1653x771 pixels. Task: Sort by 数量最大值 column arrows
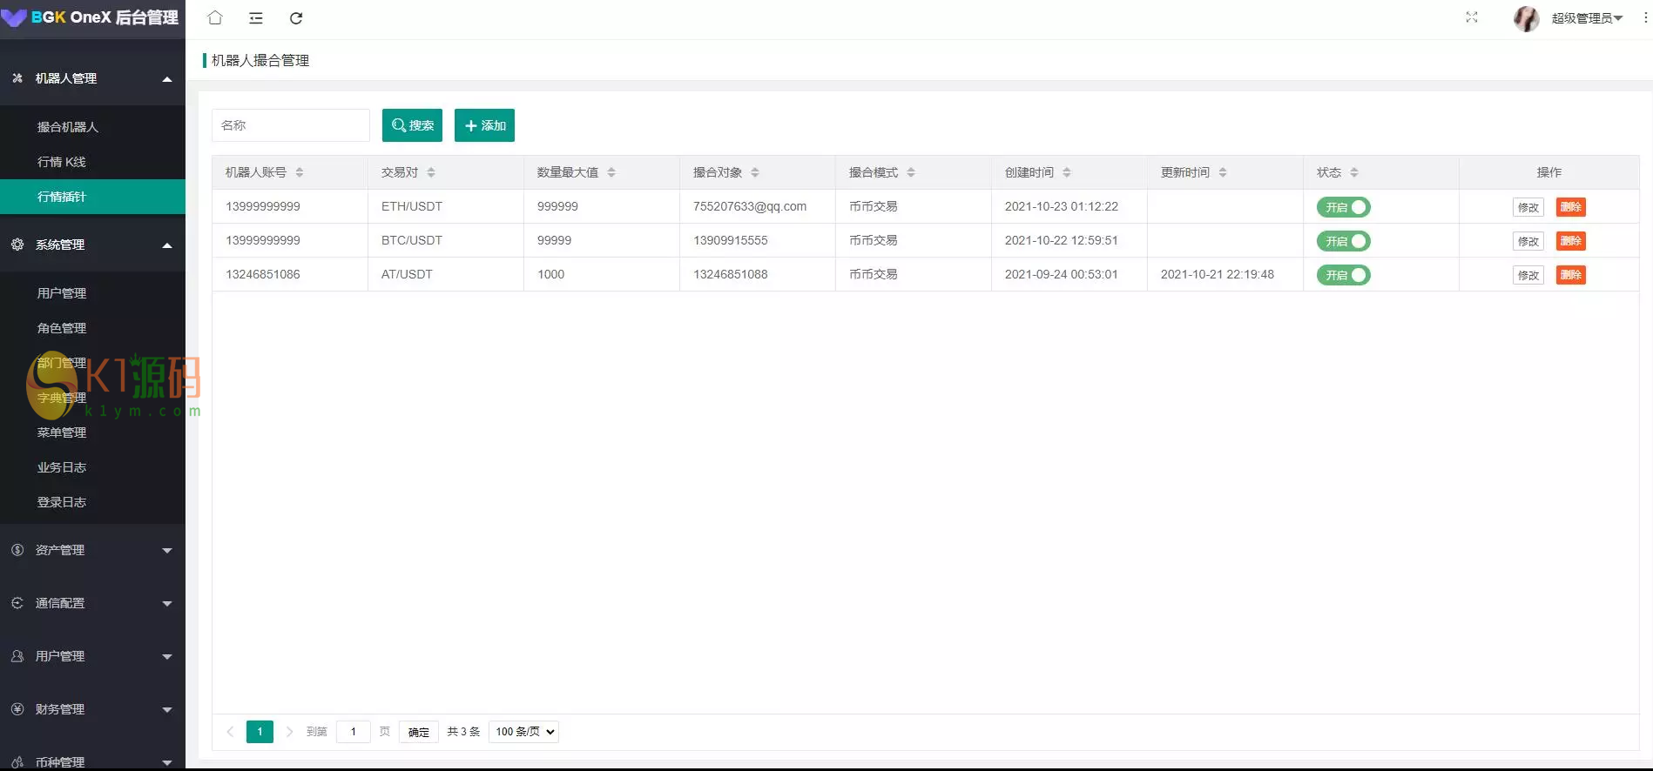click(611, 172)
